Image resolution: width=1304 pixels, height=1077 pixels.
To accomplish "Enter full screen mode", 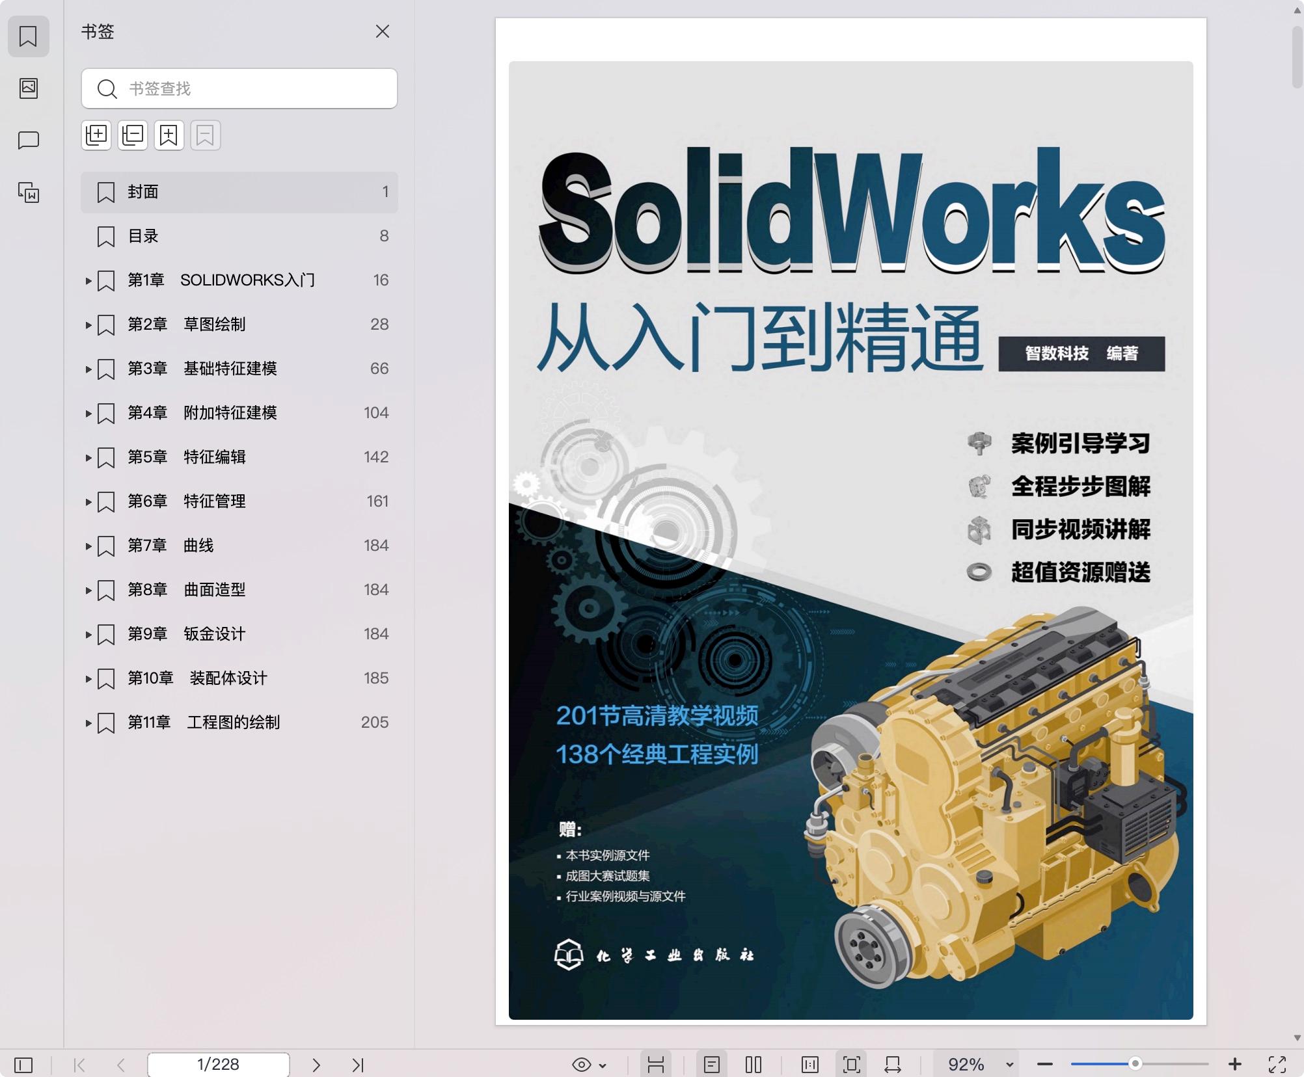I will click(1278, 1065).
